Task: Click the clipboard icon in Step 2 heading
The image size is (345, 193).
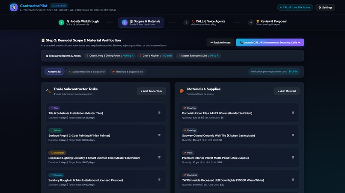Action: coord(43,40)
